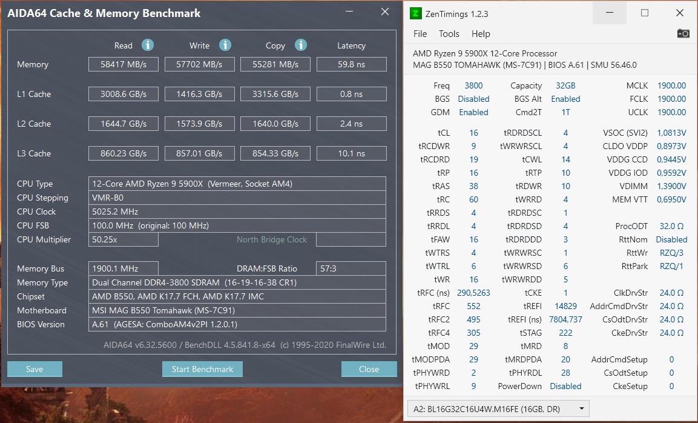Click the Close button in AIDA64 window
698x423 pixels.
[369, 369]
